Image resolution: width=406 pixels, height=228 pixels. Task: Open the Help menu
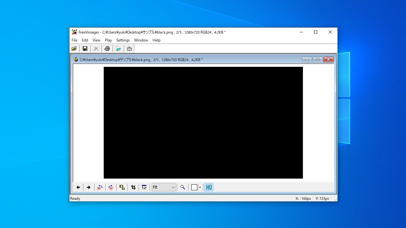pos(156,40)
